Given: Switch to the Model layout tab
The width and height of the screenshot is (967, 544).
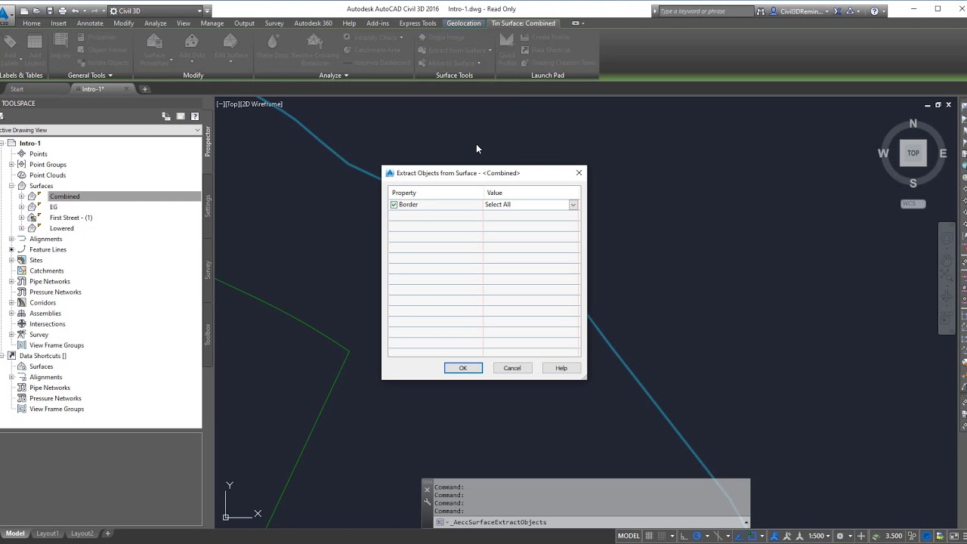Looking at the screenshot, I should coord(15,533).
